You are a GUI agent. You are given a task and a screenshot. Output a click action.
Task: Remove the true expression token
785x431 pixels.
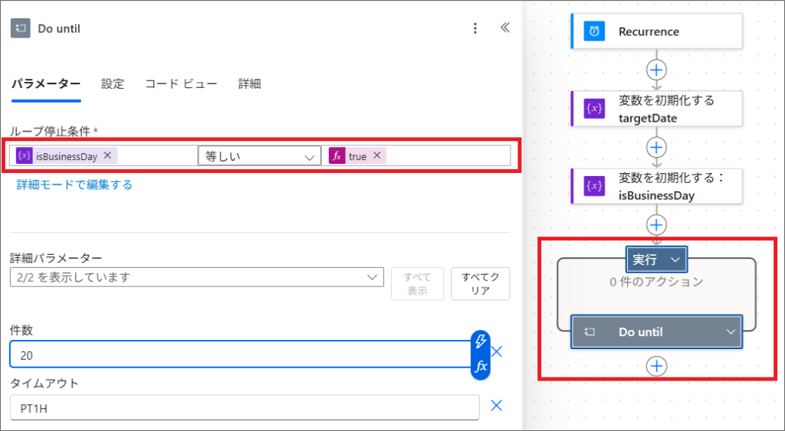[x=376, y=155]
